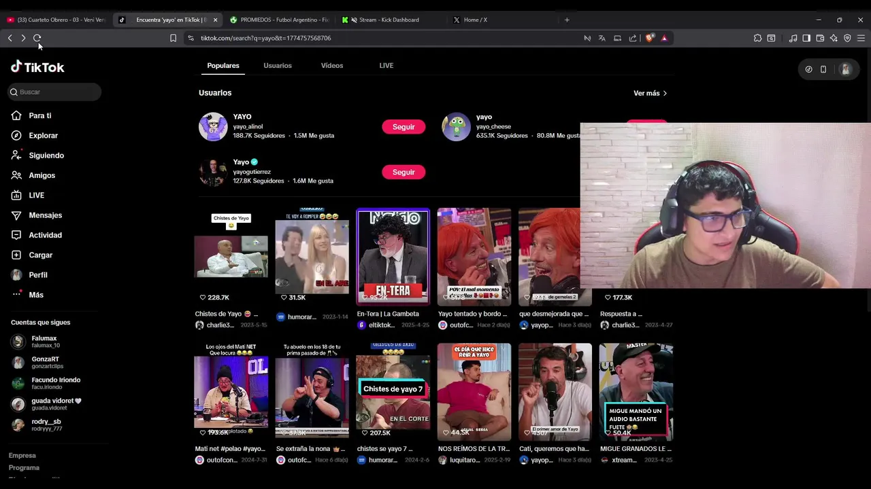This screenshot has height=489, width=871.
Task: Open Chistes de Yayo video thumbnail
Action: pos(231,256)
